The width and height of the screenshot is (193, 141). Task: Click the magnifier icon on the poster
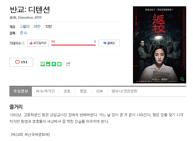coord(182,79)
